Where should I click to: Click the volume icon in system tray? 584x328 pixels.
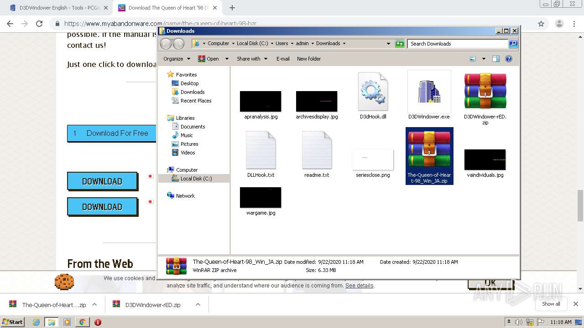pos(519,322)
